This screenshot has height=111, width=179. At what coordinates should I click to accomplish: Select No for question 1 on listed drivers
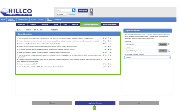pos(108,38)
